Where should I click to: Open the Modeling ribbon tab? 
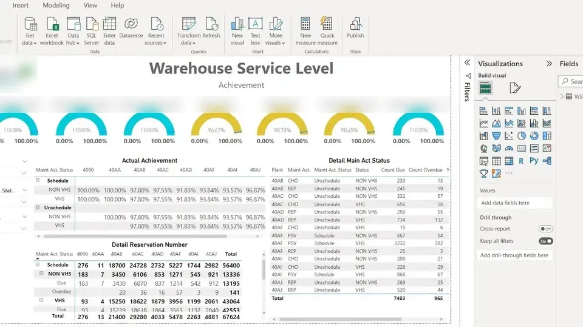(x=56, y=5)
